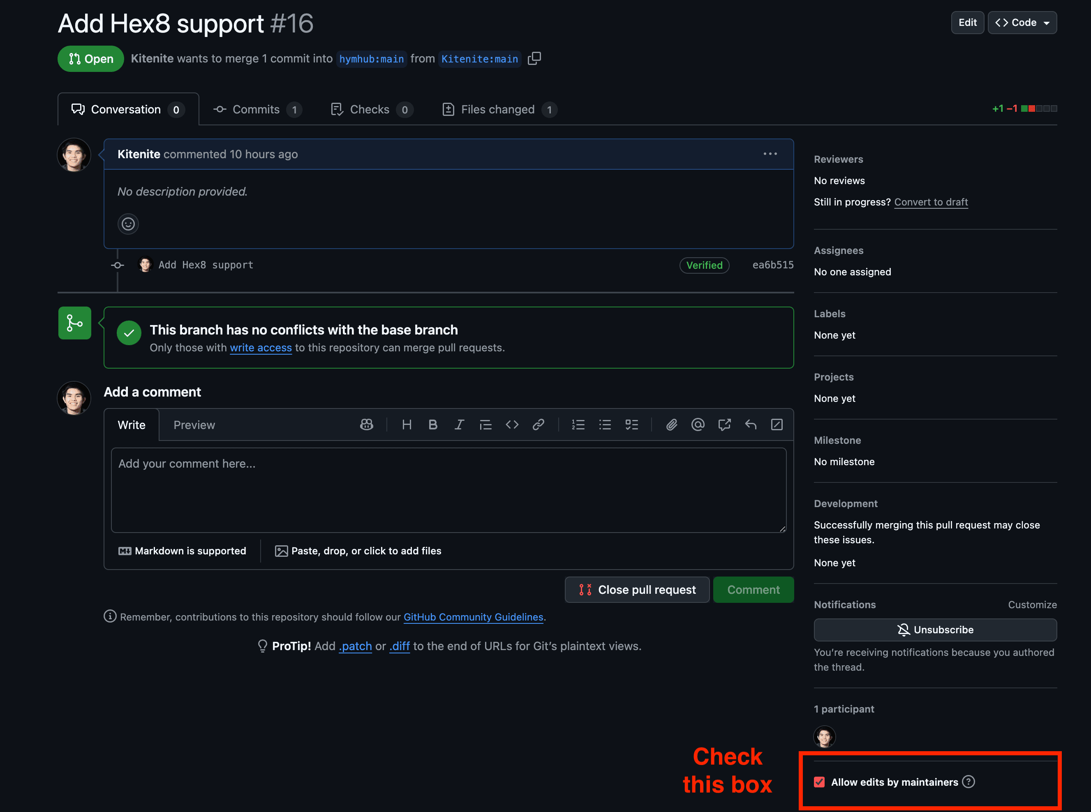
Task: Copy head branch name via copy icon
Action: pos(534,58)
